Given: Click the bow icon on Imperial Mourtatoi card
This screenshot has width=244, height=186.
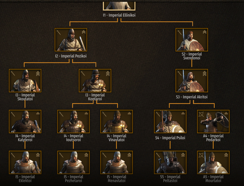Looking at the screenshot, I should point(201,155).
